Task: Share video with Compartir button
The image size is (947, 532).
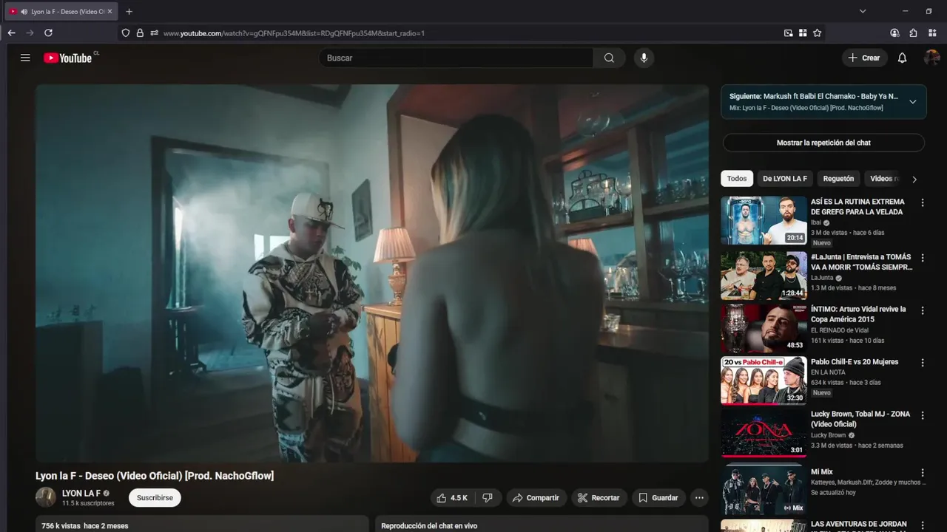Action: point(536,498)
